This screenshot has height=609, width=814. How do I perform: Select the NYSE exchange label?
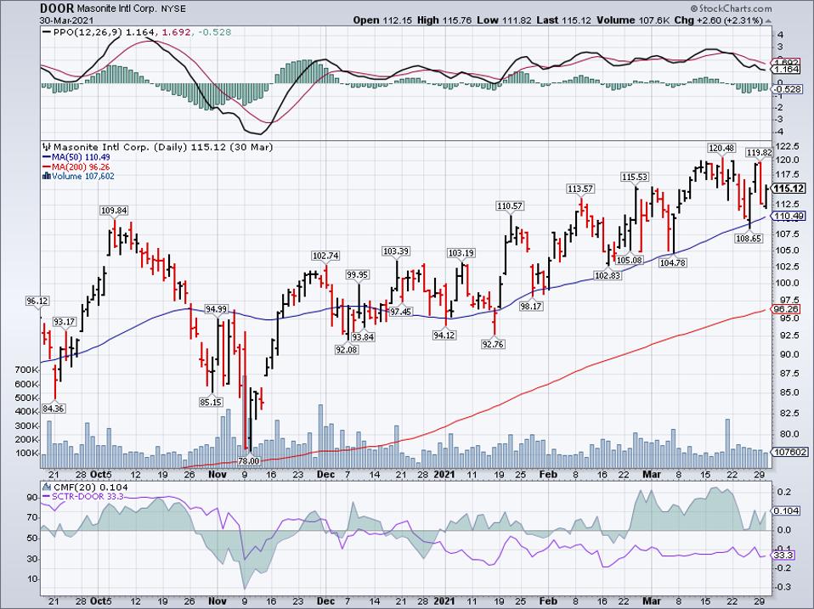click(x=172, y=8)
